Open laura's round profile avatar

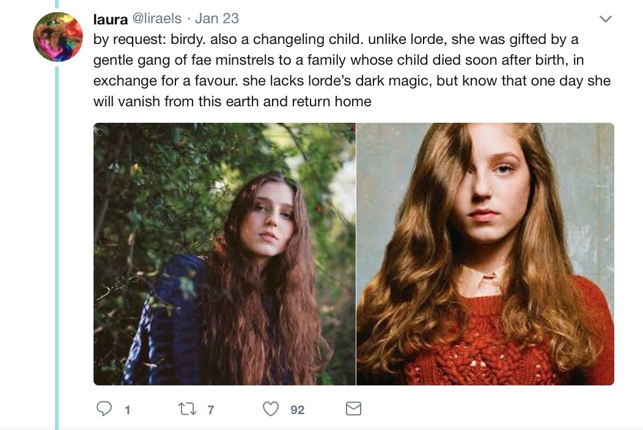tap(57, 37)
